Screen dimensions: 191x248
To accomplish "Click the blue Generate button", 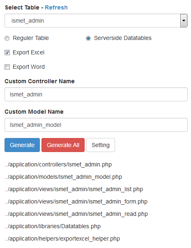I will [x=22, y=145].
